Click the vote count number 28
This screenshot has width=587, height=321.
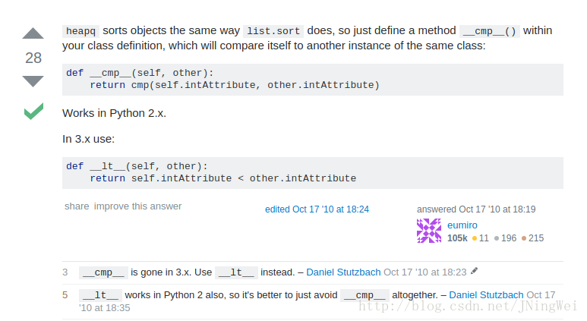pos(33,58)
